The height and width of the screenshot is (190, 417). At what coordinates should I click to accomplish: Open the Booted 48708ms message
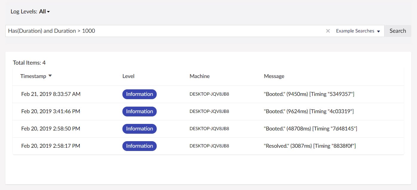point(310,129)
